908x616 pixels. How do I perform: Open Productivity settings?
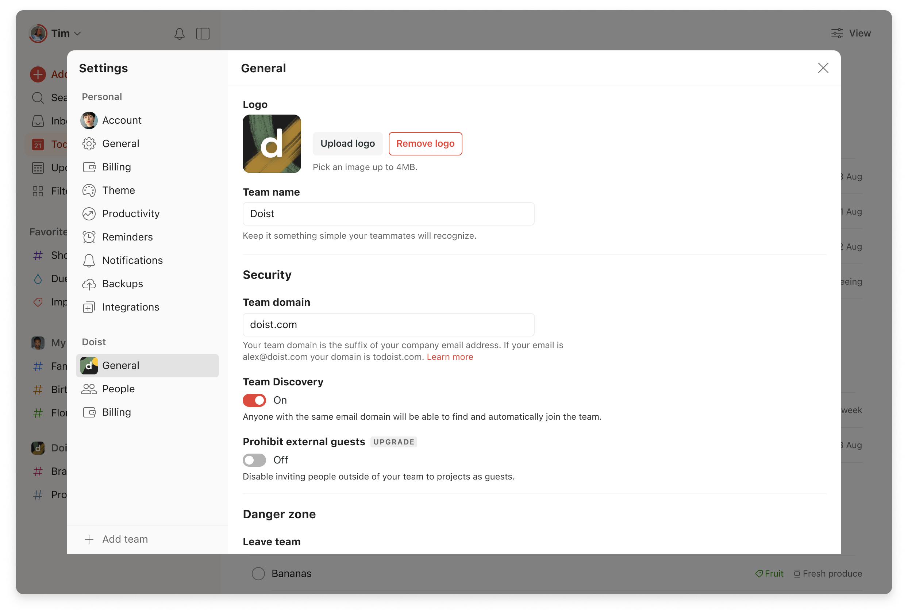point(131,213)
